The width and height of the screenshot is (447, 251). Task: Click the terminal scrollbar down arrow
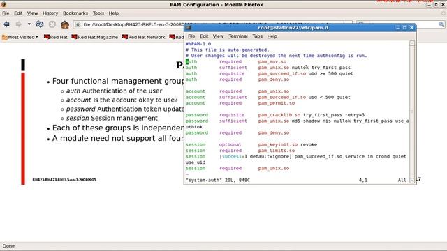point(412,181)
